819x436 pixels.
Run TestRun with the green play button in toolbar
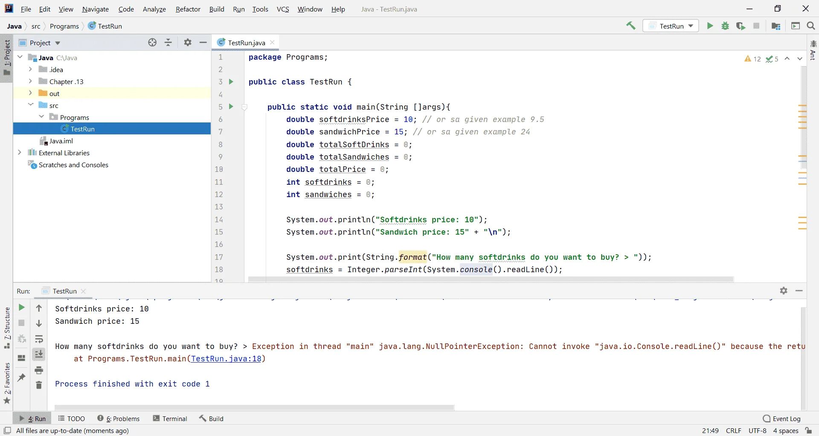tap(710, 26)
